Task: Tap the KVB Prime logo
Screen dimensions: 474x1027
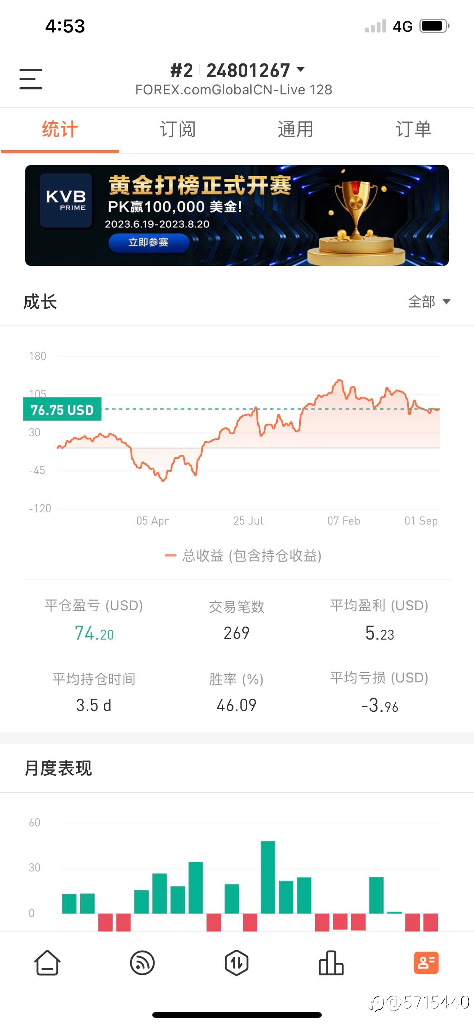Action: tap(66, 200)
